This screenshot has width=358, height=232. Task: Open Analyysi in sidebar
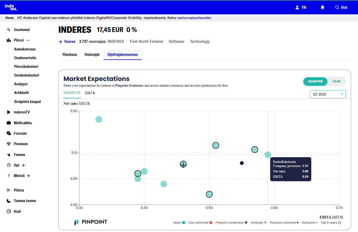pyautogui.click(x=21, y=84)
